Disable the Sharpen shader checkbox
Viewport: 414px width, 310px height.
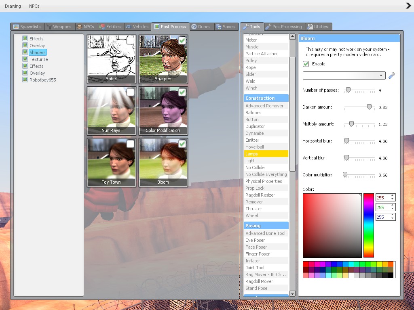tap(182, 40)
